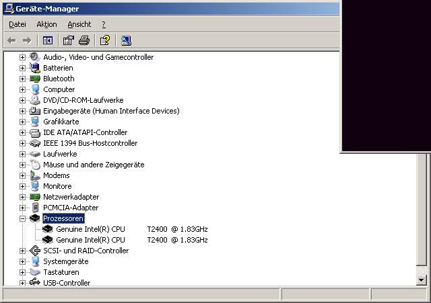Open the Properties toolbar icon
Image resolution: width=431 pixels, height=303 pixels.
click(69, 40)
